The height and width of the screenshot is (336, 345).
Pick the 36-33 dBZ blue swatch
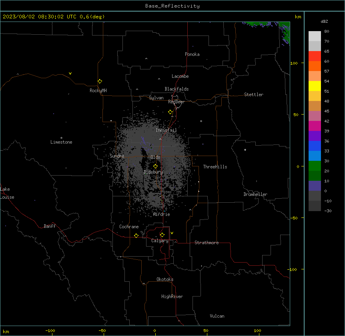pos(315,146)
